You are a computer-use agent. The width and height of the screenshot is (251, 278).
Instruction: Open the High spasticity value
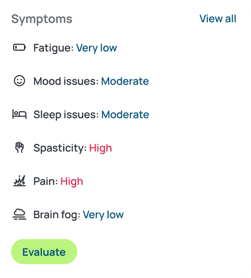click(101, 148)
